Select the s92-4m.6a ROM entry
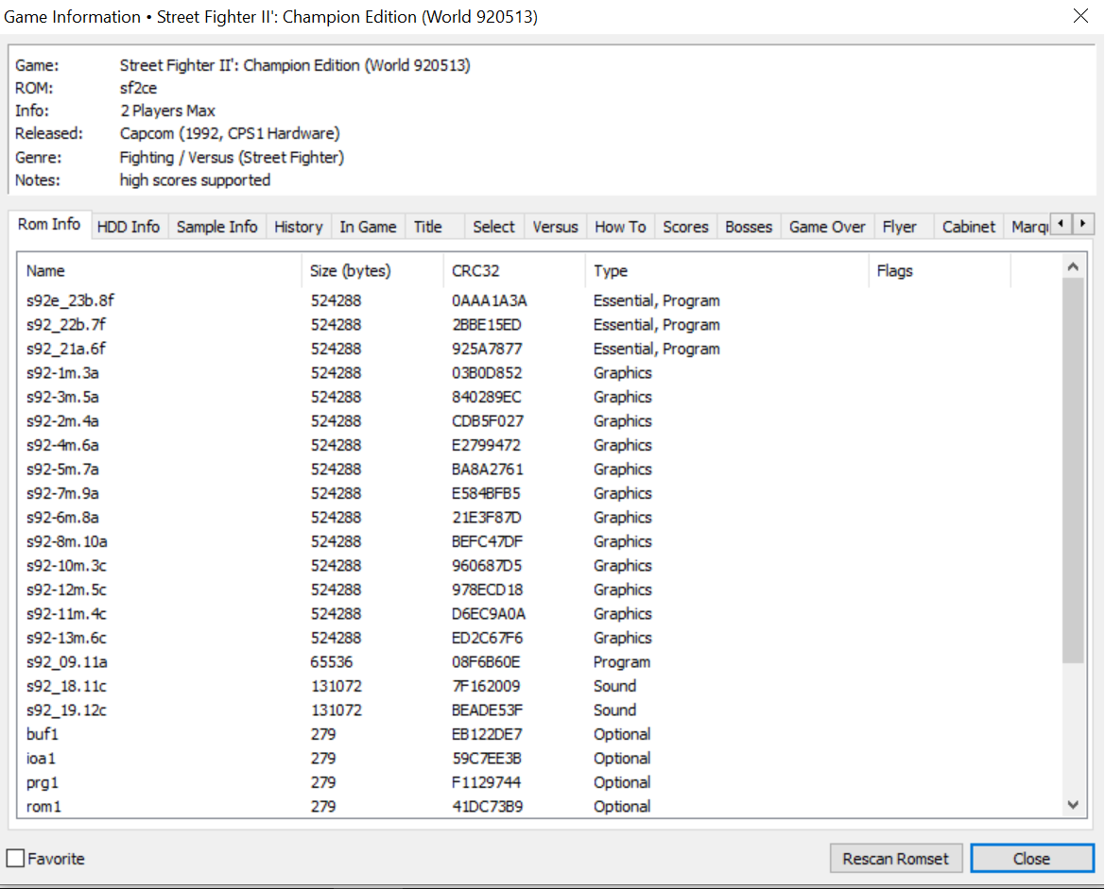The height and width of the screenshot is (889, 1105). [x=539, y=445]
